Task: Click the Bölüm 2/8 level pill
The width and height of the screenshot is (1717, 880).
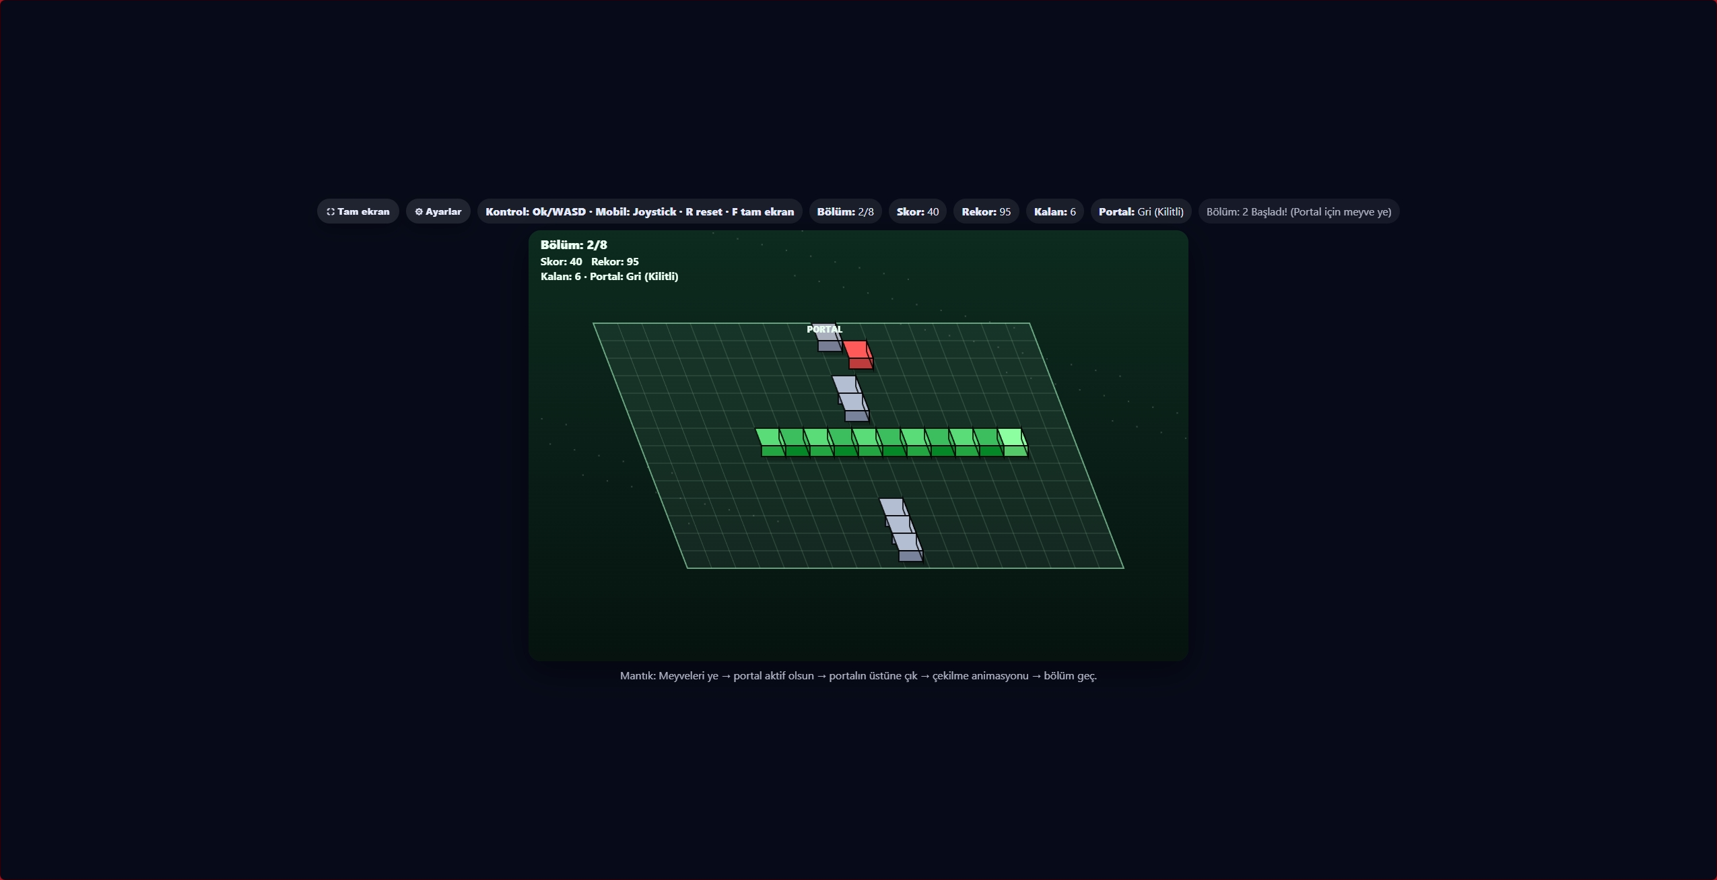Action: (845, 211)
